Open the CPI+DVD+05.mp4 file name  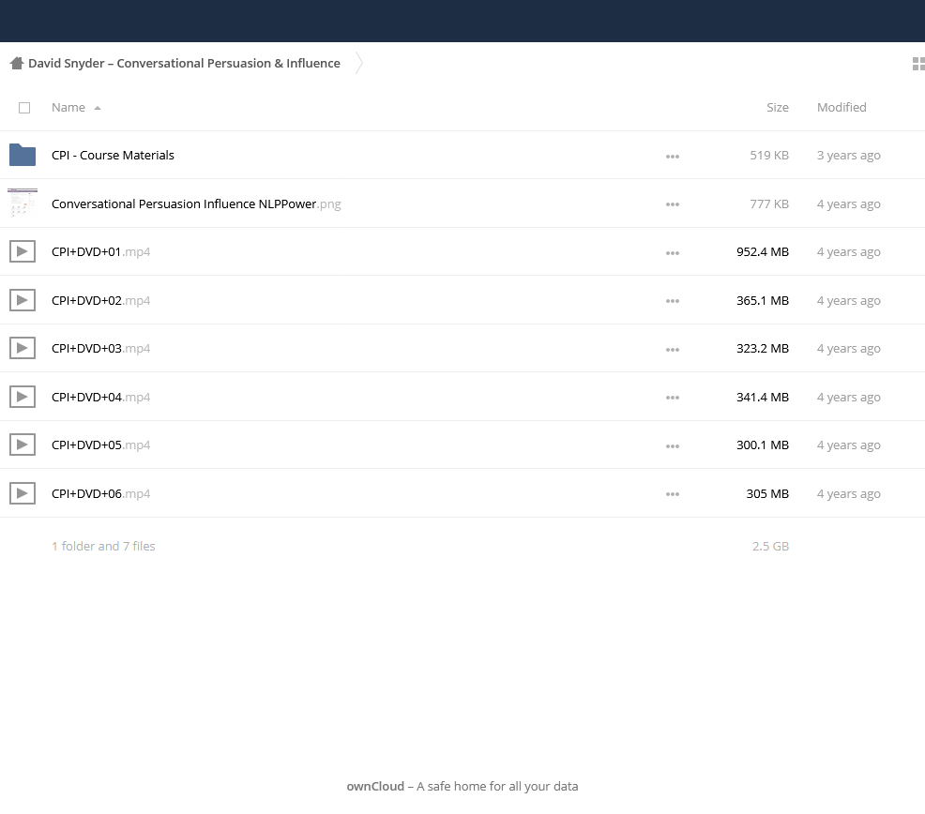pos(101,445)
